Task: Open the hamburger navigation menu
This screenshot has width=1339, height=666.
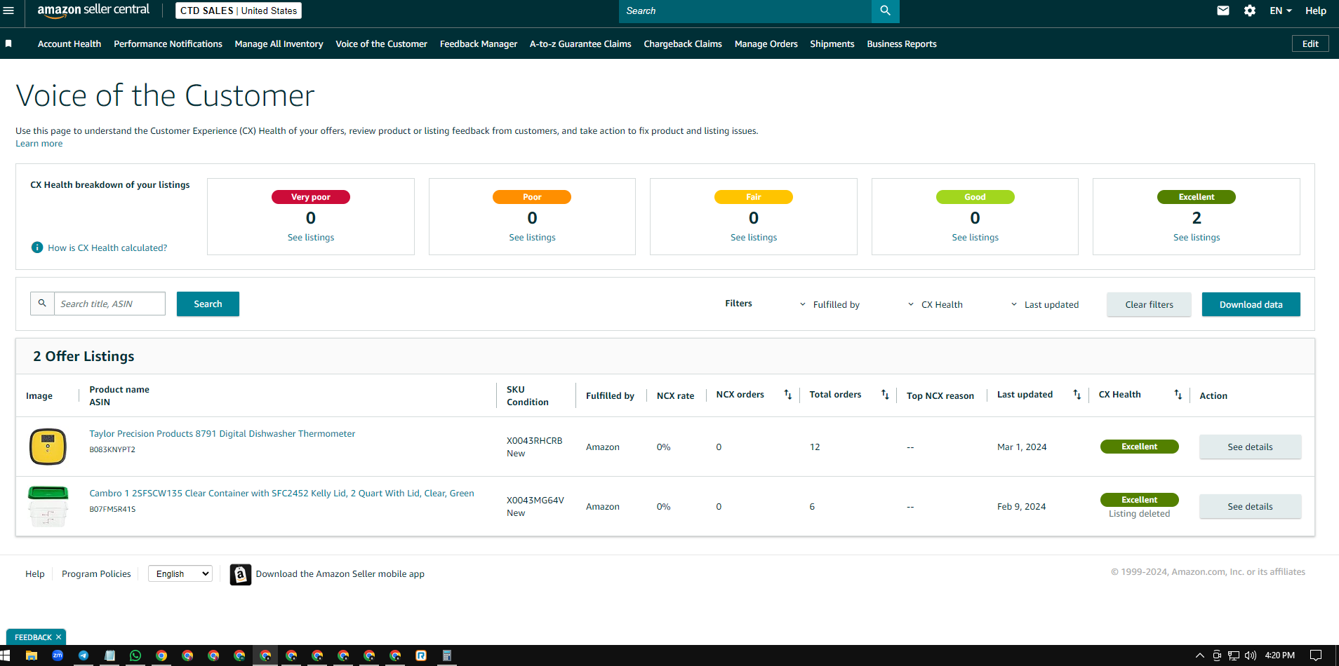Action: (8, 11)
